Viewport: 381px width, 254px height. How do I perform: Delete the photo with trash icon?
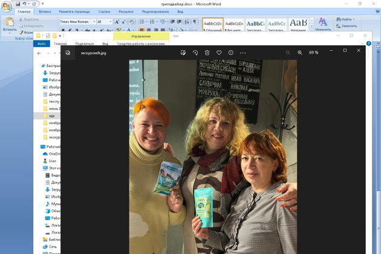207,53
